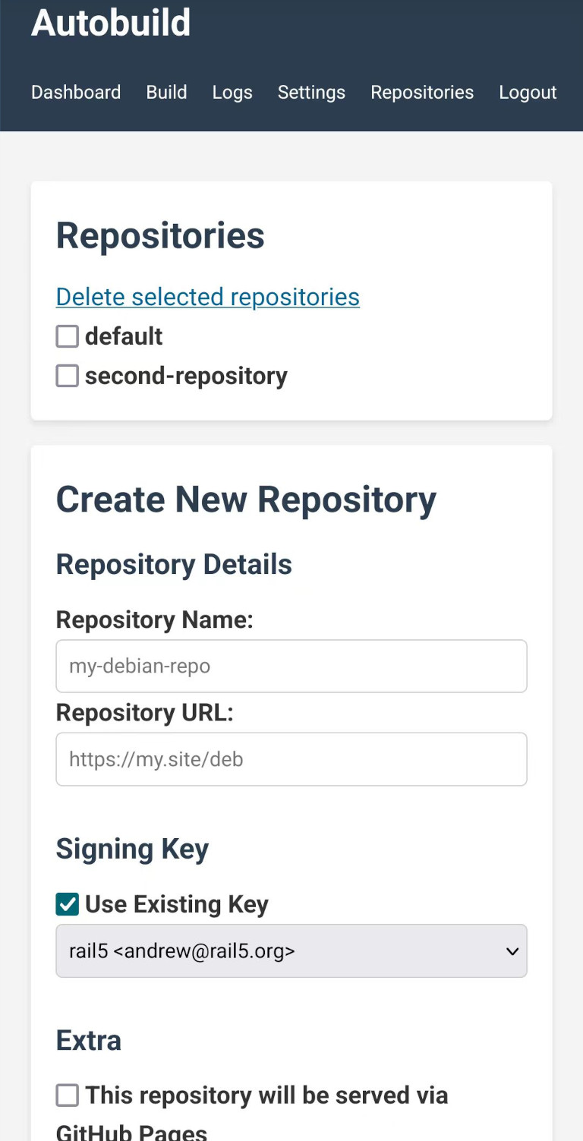Go to the Build nav link
This screenshot has width=583, height=1141.
(x=166, y=93)
